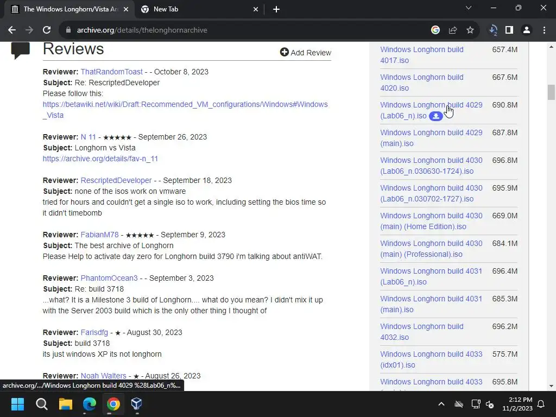Click the cloud sync tray icon
The image size is (556, 417).
[459, 404]
